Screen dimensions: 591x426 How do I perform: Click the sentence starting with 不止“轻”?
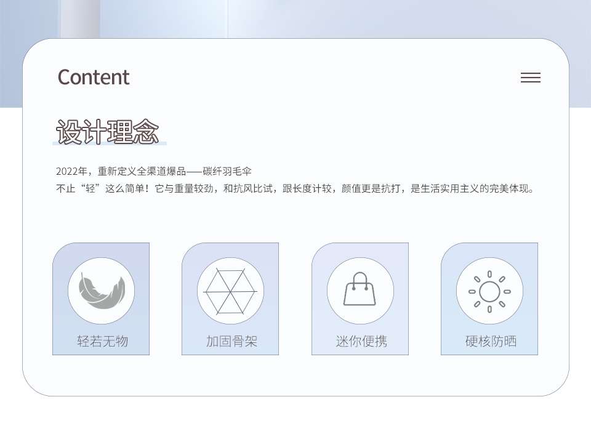point(295,188)
